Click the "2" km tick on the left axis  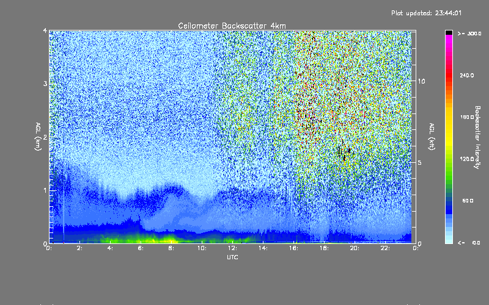tap(45, 137)
